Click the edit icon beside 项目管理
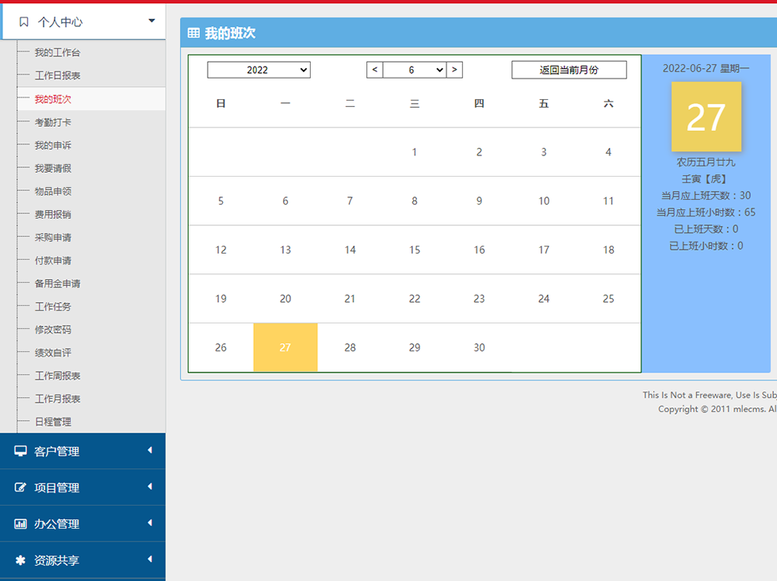Viewport: 777px width, 581px height. point(21,487)
